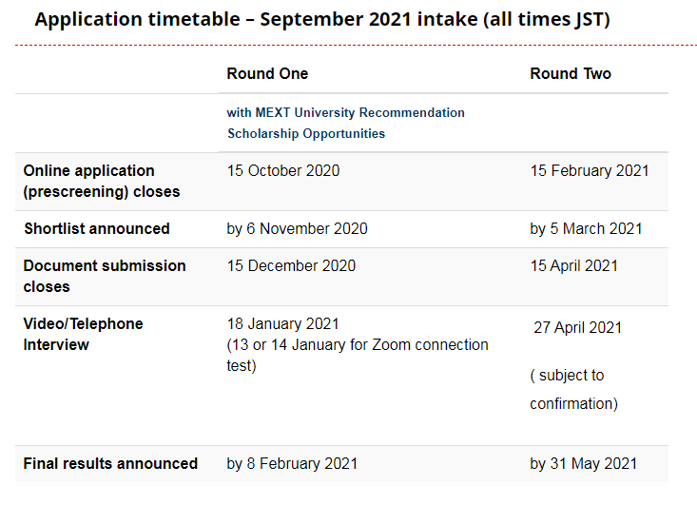Click the 27 April 2021 interview date
Image resolution: width=697 pixels, height=505 pixels.
(x=577, y=327)
